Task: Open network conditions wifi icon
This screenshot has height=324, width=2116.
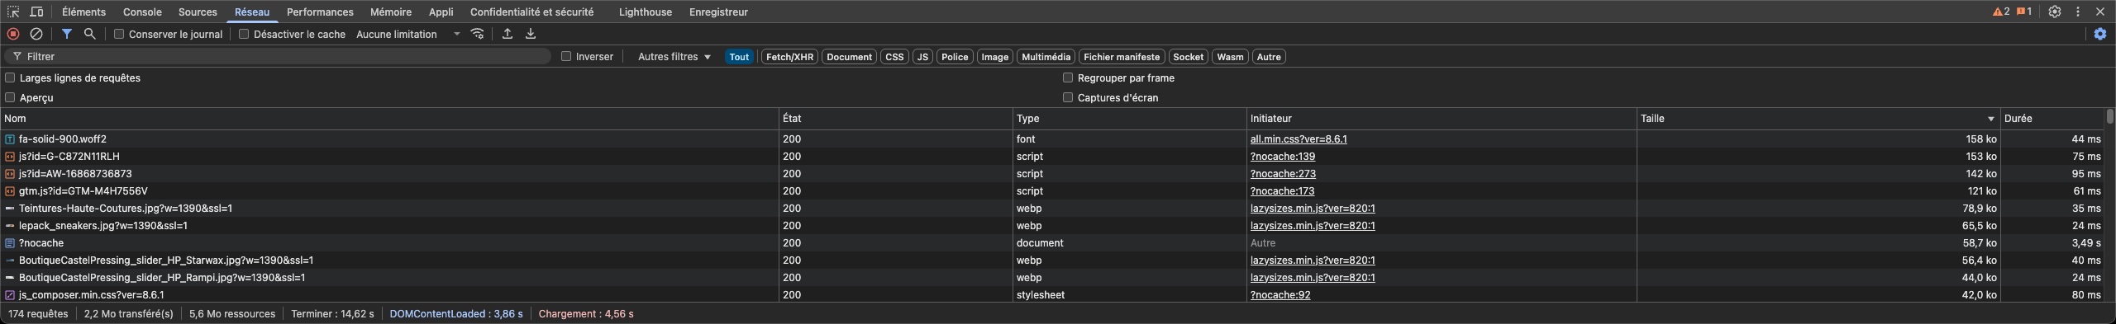Action: tap(478, 34)
